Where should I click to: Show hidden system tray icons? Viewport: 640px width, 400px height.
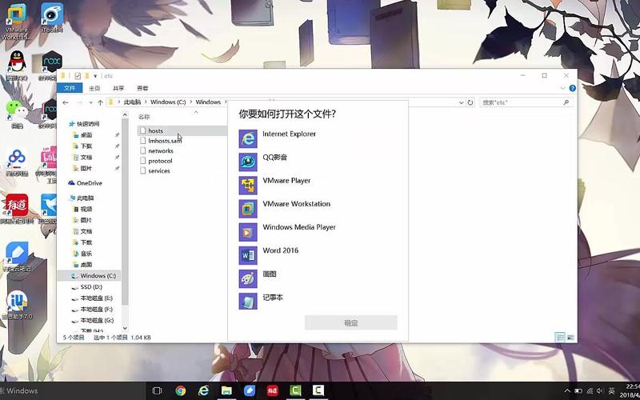(567, 390)
